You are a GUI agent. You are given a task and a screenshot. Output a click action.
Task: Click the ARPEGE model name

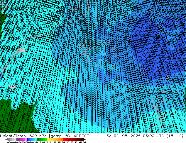pos(81,136)
